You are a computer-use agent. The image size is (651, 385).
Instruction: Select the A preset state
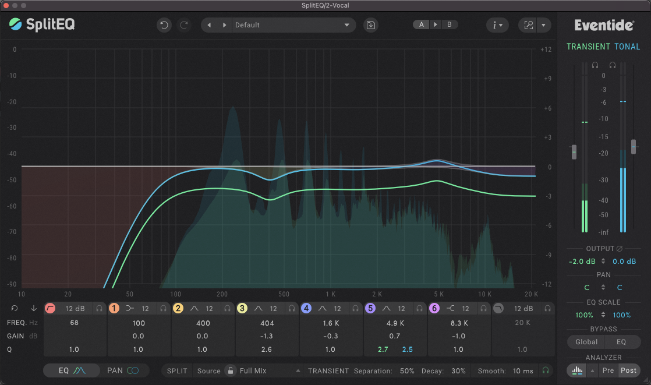coord(422,24)
